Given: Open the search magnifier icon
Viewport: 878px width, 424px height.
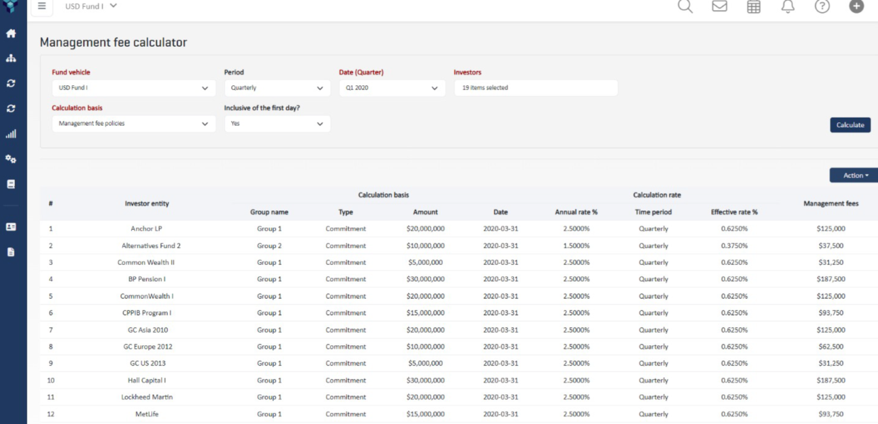Looking at the screenshot, I should coord(685,6).
